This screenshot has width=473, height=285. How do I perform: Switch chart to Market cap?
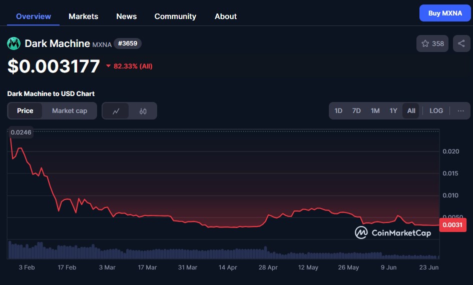click(70, 111)
